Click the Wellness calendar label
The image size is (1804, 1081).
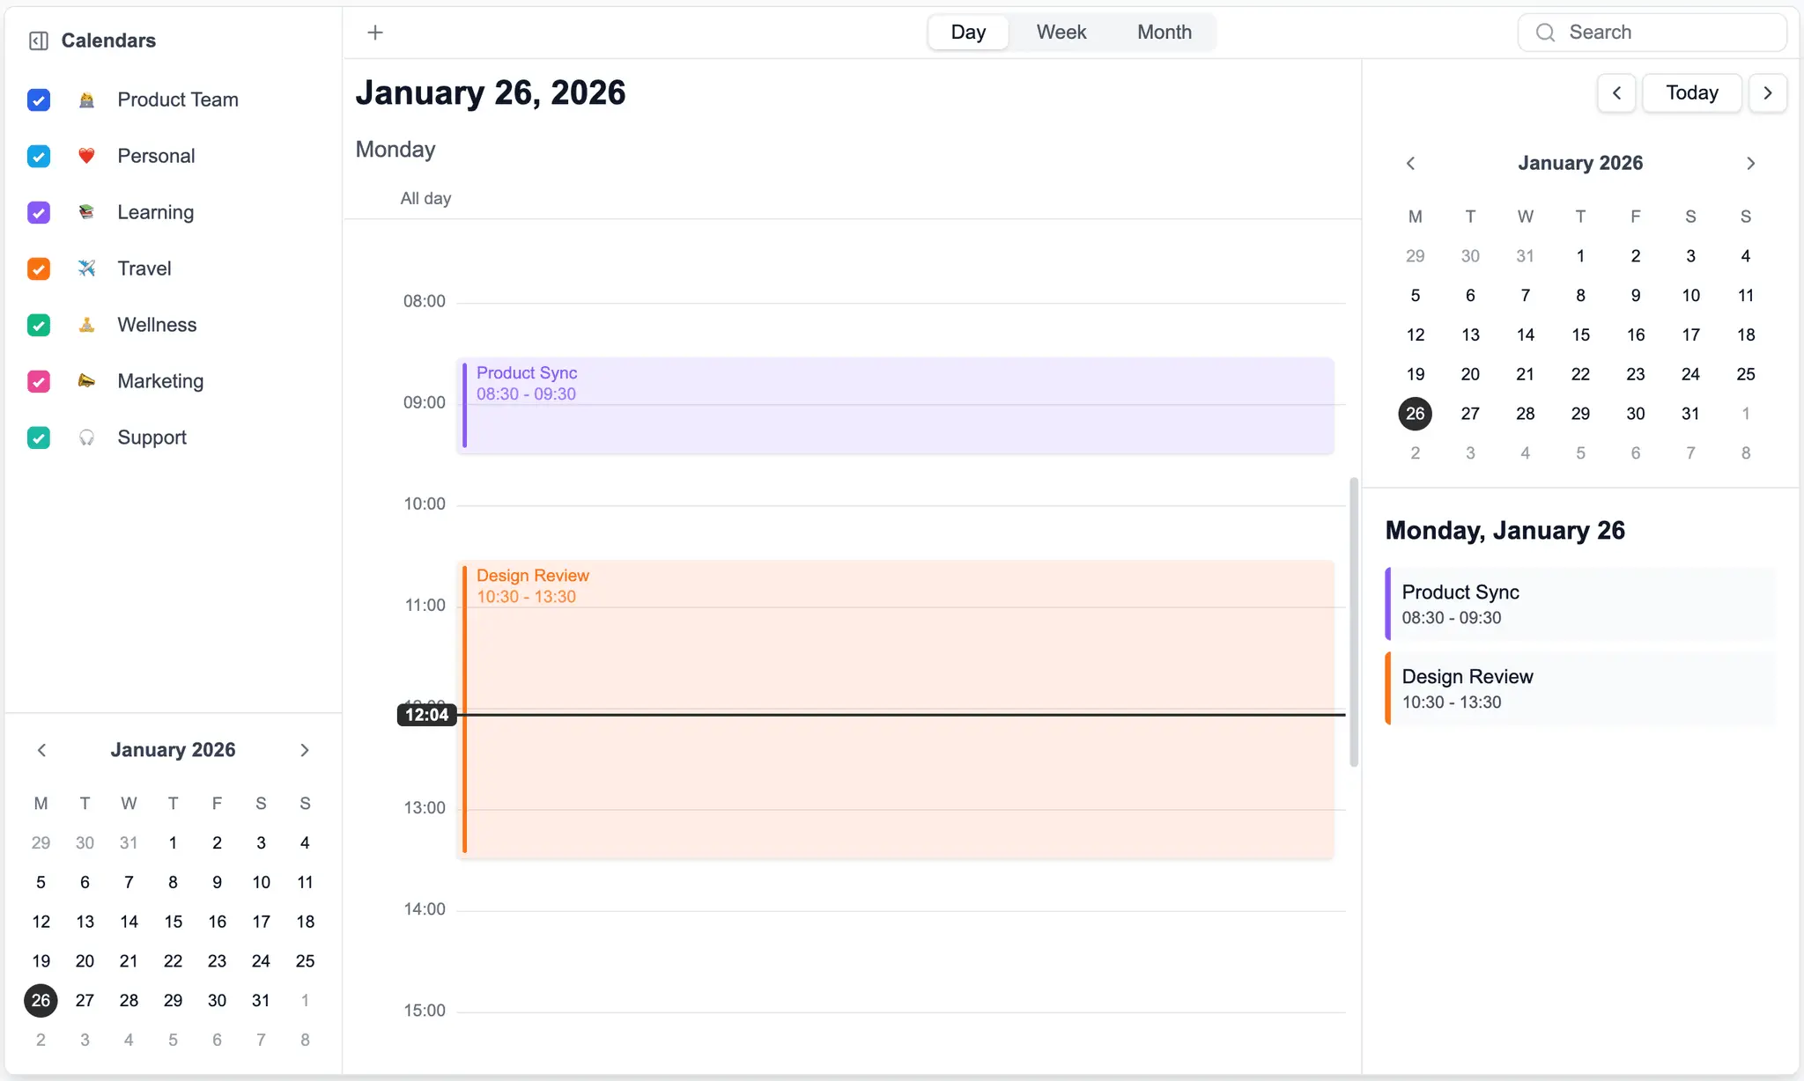coord(157,325)
